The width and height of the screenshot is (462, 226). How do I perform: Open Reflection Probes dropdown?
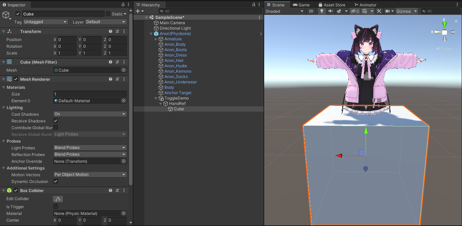point(90,154)
